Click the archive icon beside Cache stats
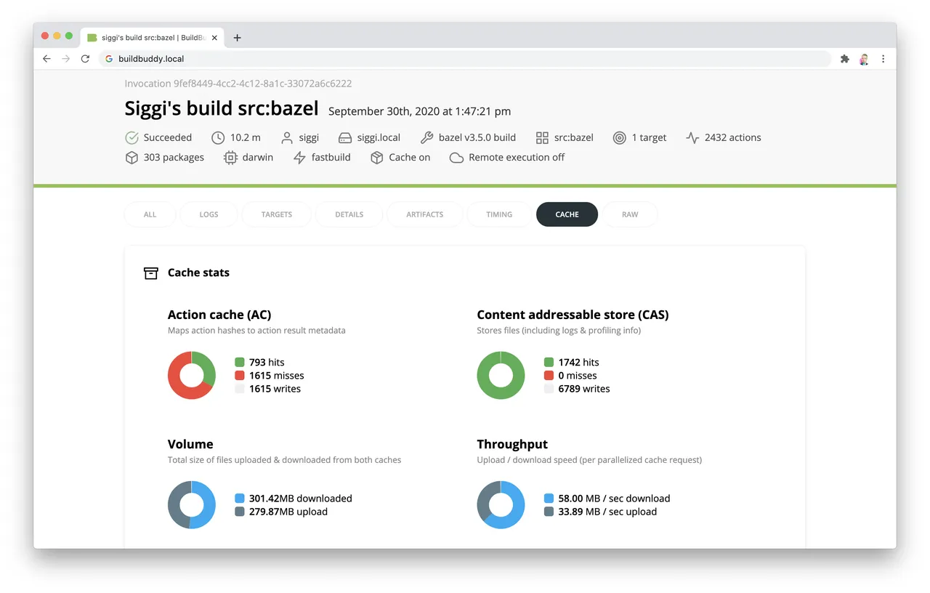 pos(151,273)
